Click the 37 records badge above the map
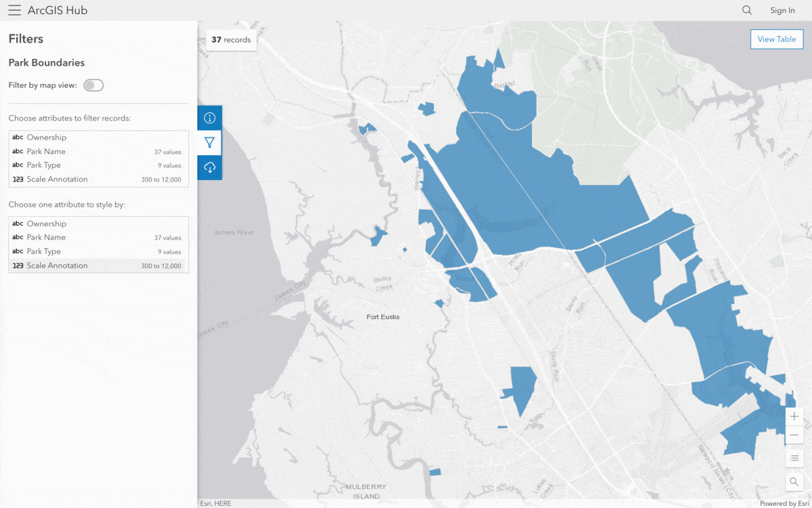The height and width of the screenshot is (508, 812). [231, 40]
